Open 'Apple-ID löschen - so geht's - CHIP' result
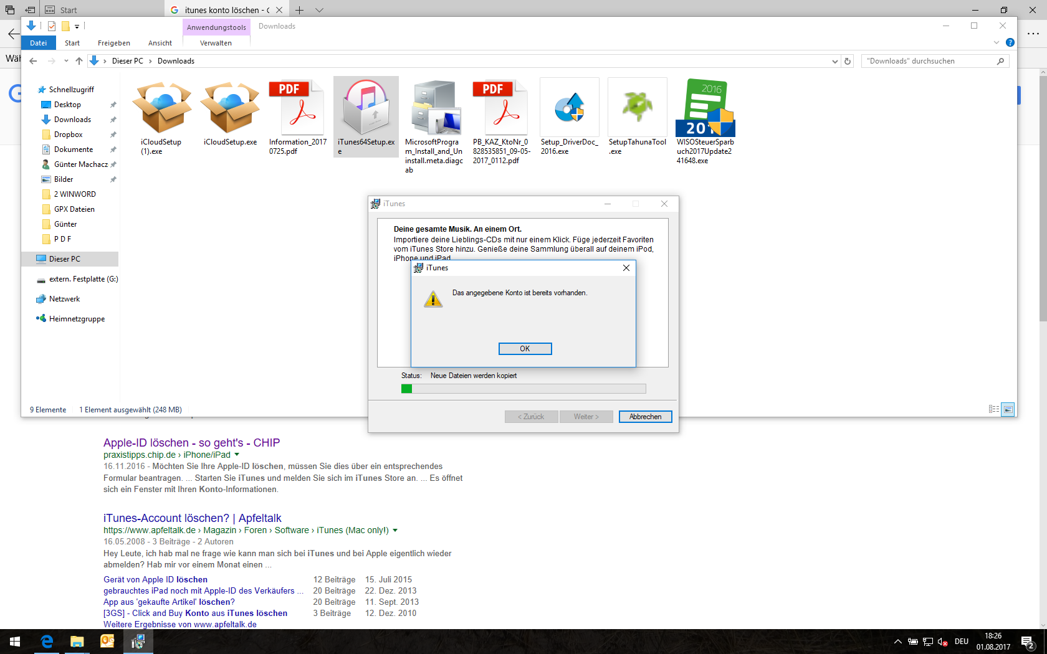1047x654 pixels. pos(192,443)
